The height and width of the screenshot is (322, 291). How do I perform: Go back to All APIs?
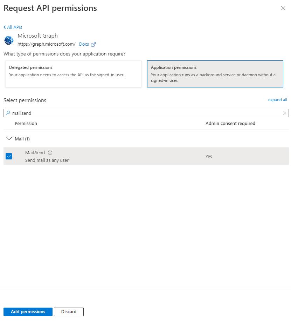13,27
